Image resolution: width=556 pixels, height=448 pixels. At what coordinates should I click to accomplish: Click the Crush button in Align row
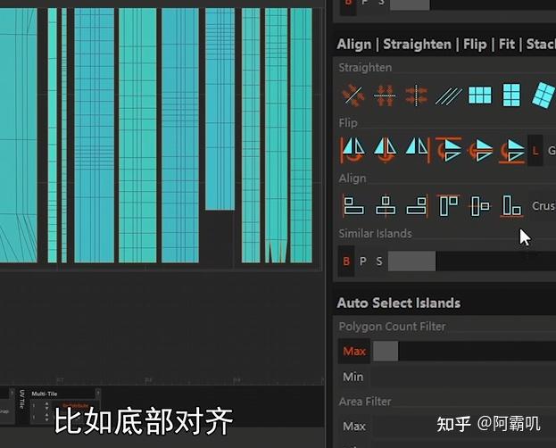click(x=543, y=206)
